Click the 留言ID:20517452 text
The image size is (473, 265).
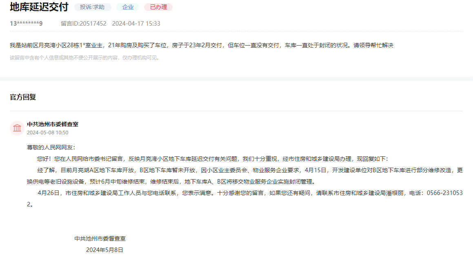pos(84,24)
